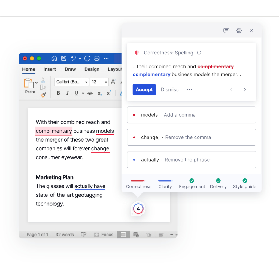Viewport: 279px width, 279px height.
Task: Click the highlighted word complimentary in document
Action: [54, 131]
